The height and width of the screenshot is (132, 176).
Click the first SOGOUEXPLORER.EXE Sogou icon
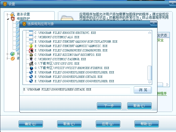pyautogui.click(x=31, y=72)
